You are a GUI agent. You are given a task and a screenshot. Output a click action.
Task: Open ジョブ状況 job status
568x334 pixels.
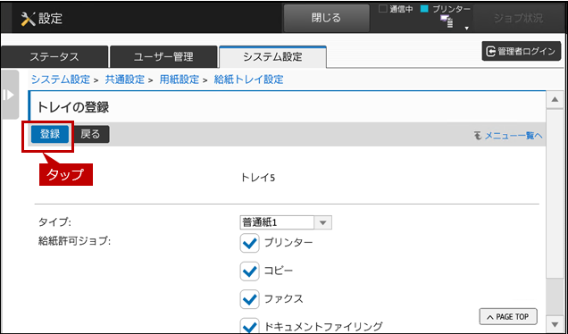coord(518,18)
